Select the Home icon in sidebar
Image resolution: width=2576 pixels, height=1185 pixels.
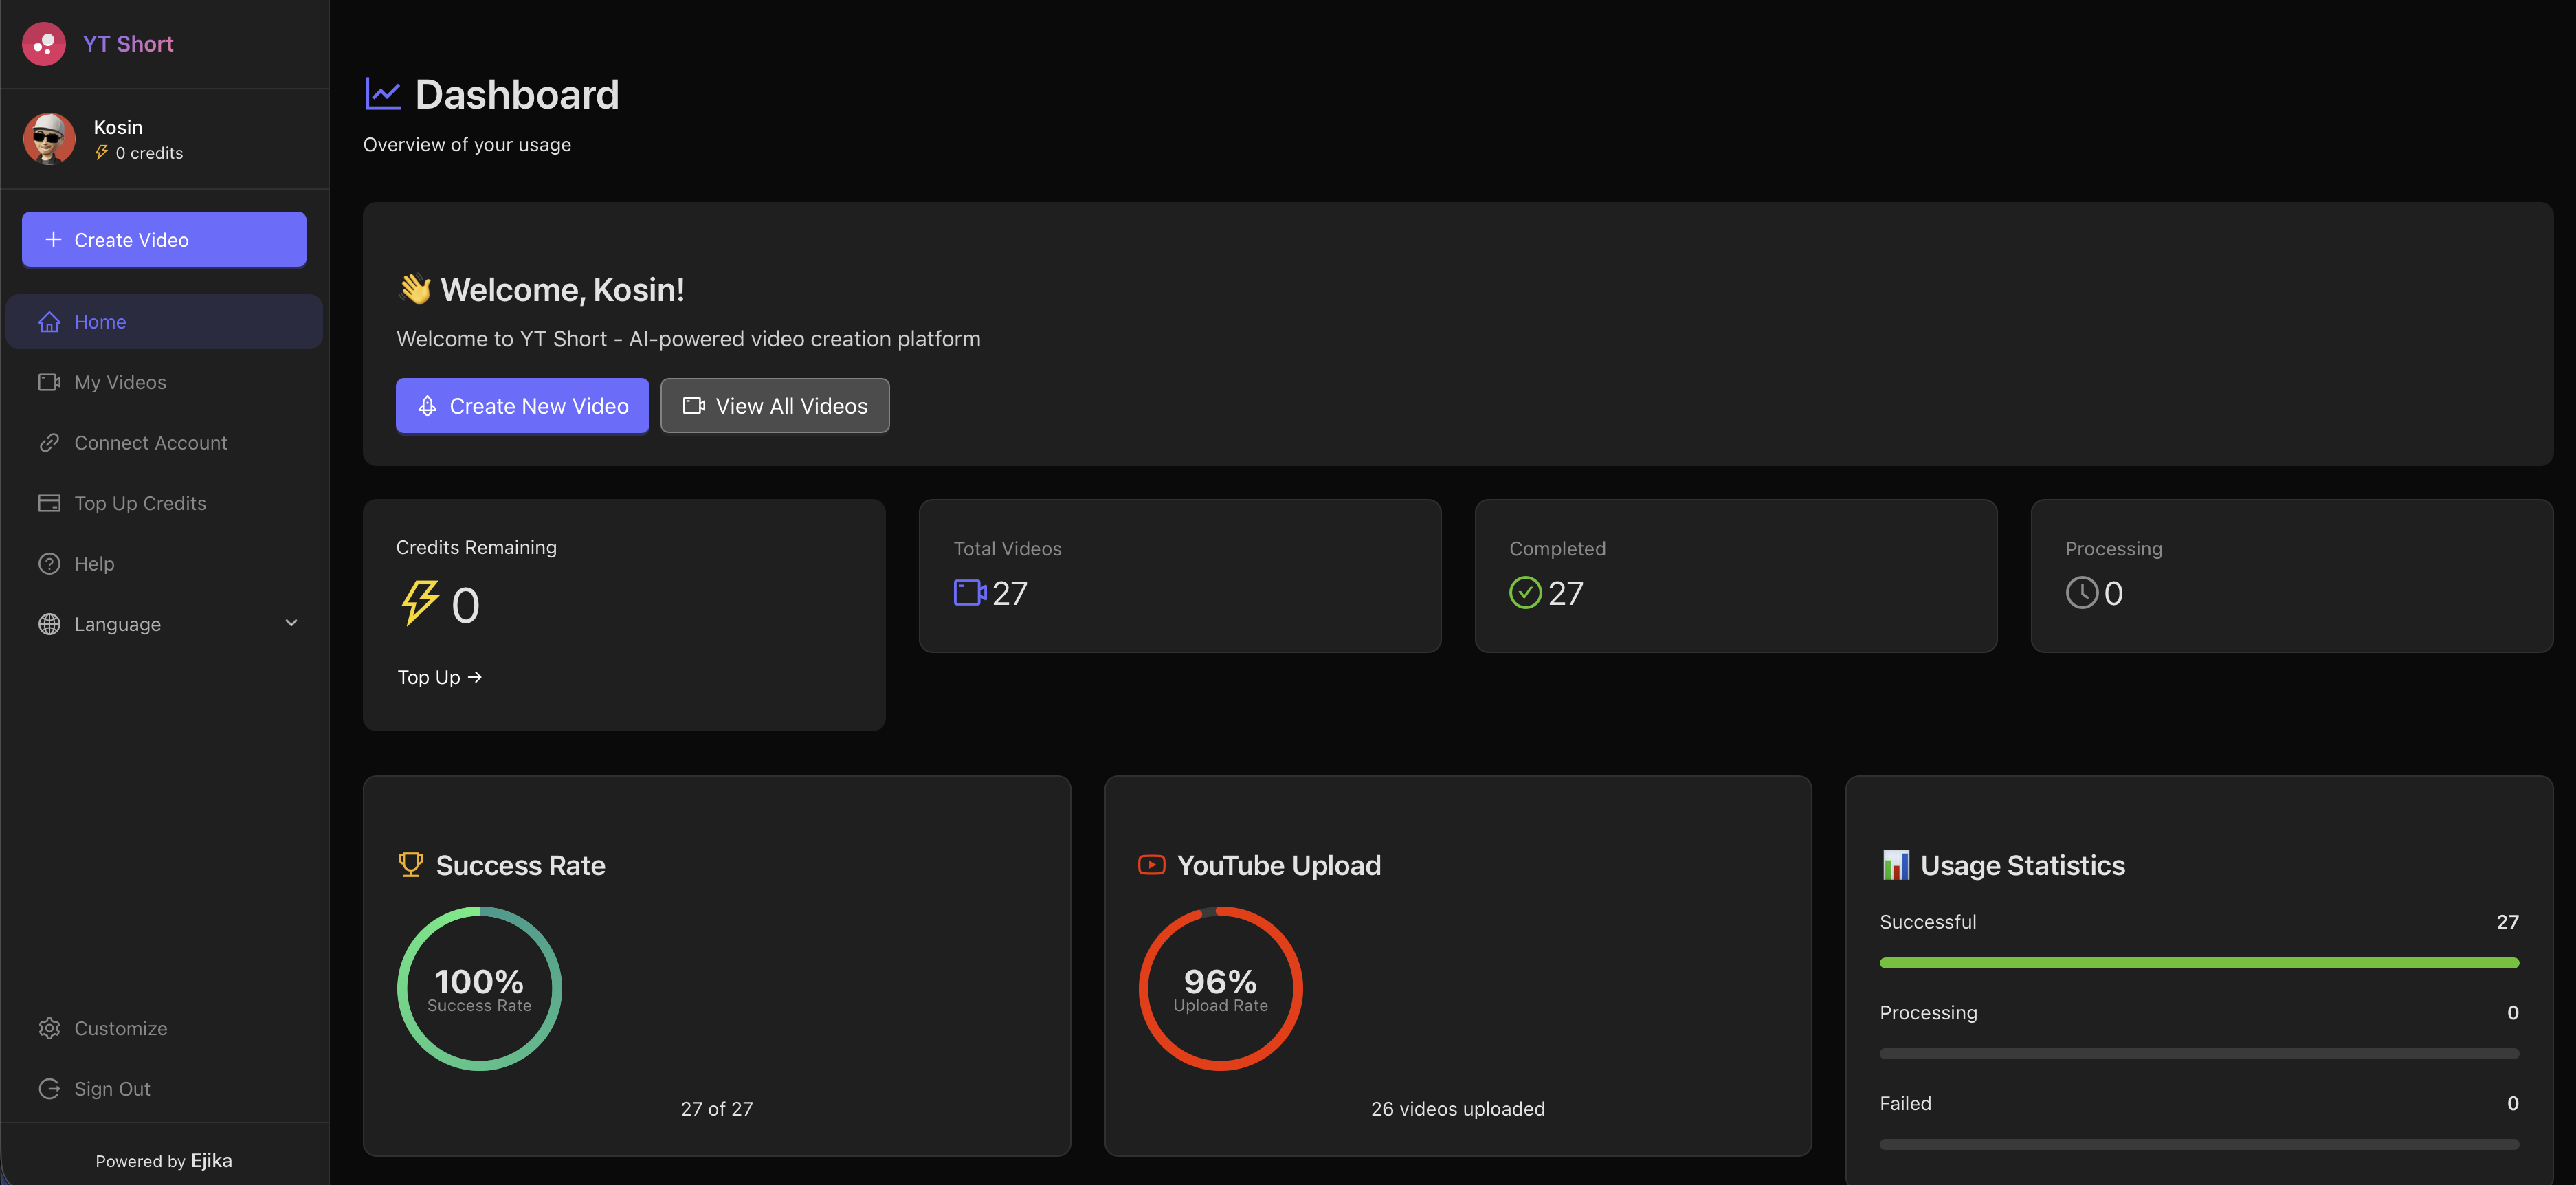[x=50, y=321]
